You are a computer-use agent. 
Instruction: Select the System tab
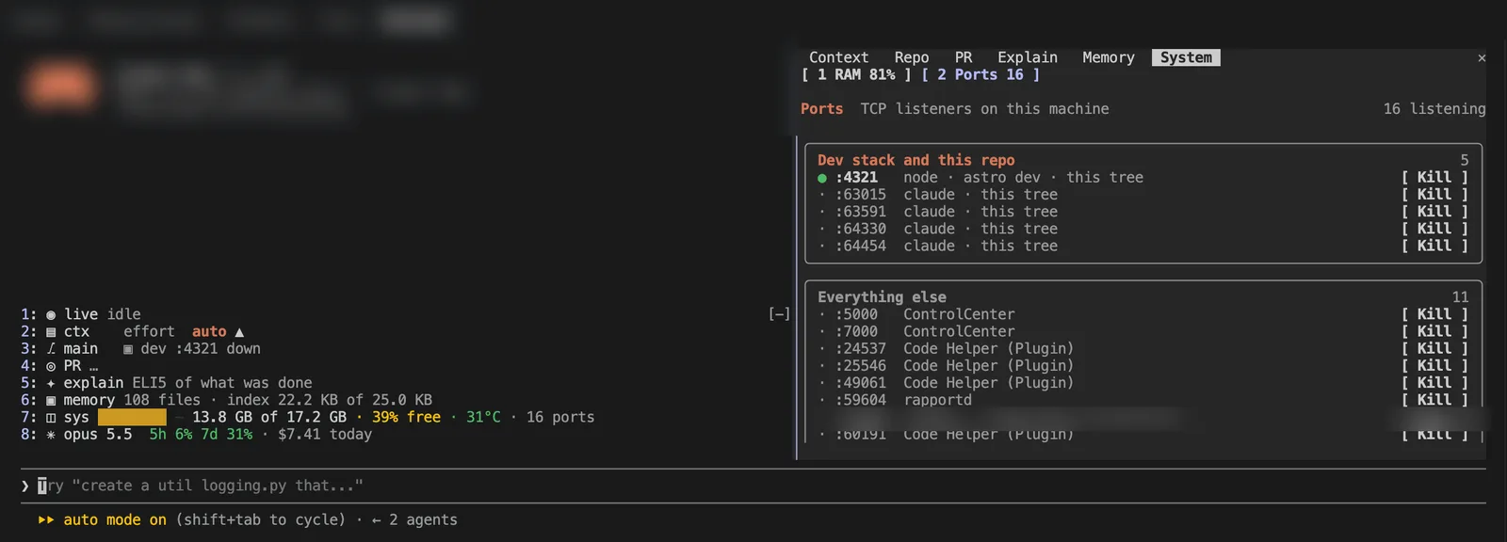[1186, 57]
